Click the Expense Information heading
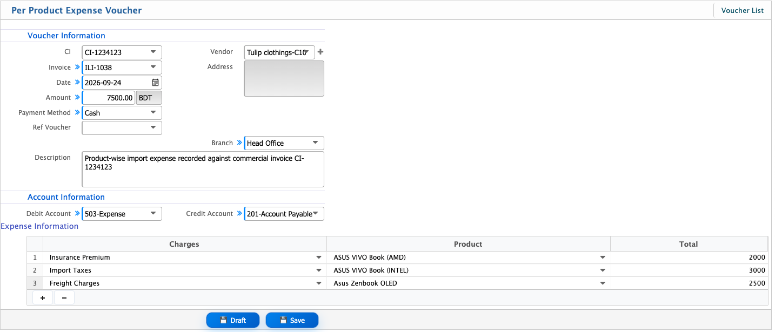 pyautogui.click(x=39, y=226)
